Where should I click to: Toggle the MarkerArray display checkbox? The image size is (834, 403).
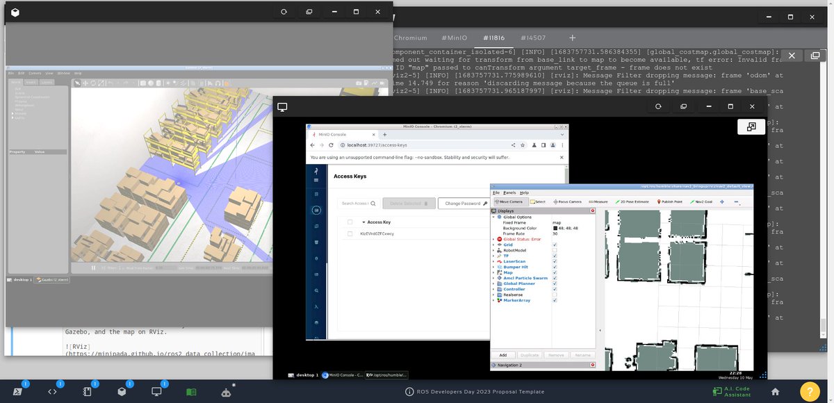tap(554, 300)
